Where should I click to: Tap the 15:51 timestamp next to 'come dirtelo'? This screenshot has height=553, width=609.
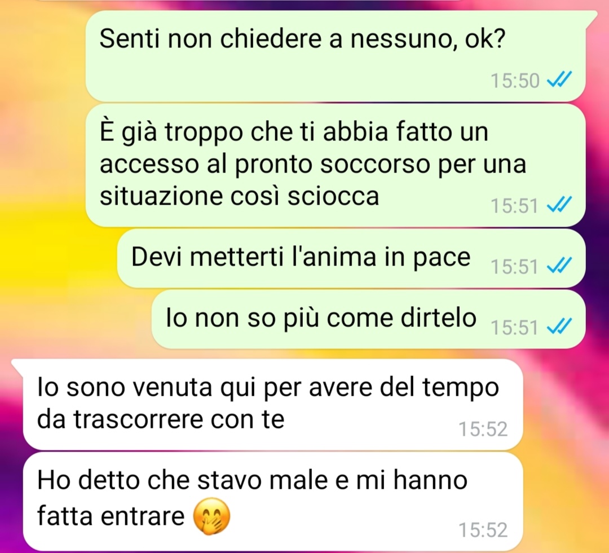514,327
